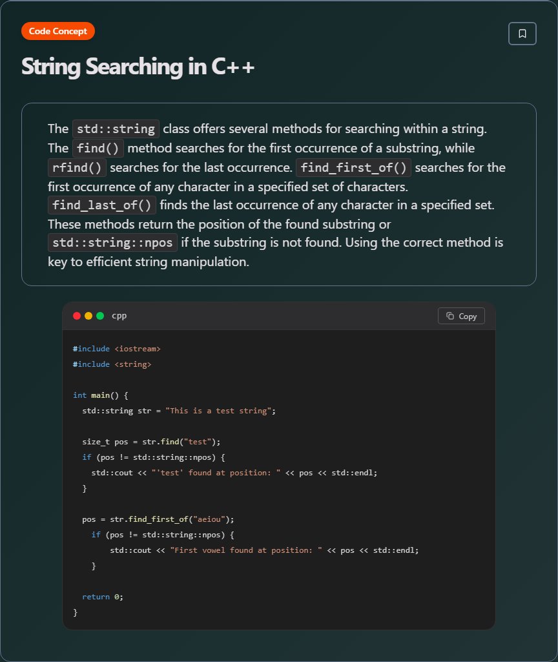
Task: Click the #include <iostream> code line
Action: pos(116,349)
